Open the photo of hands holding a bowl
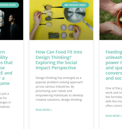 click(111, 20)
